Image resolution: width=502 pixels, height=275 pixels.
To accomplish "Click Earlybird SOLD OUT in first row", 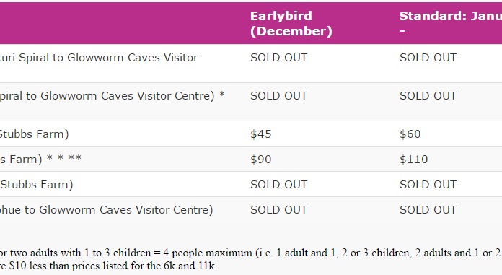I will coord(279,58).
